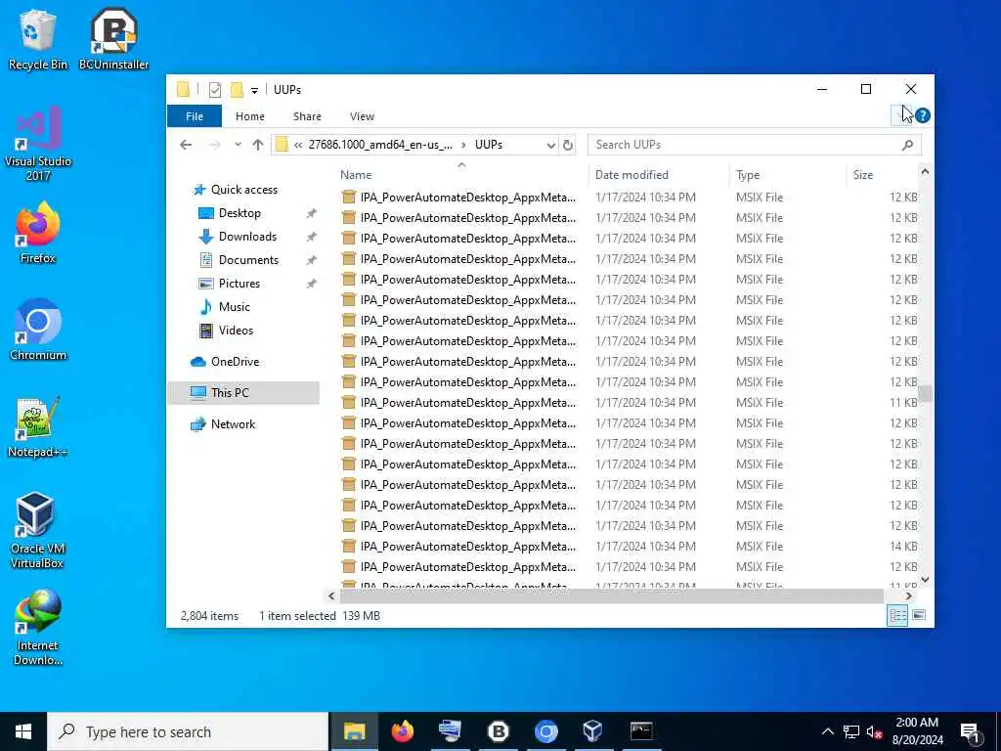Image resolution: width=1001 pixels, height=751 pixels.
Task: Open the recent locations dropdown arrow
Action: tap(238, 145)
